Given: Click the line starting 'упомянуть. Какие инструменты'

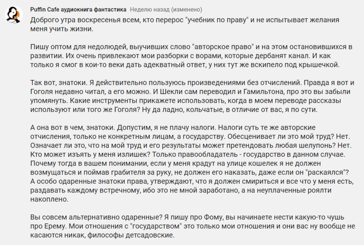Looking at the screenshot, I should (186, 101).
